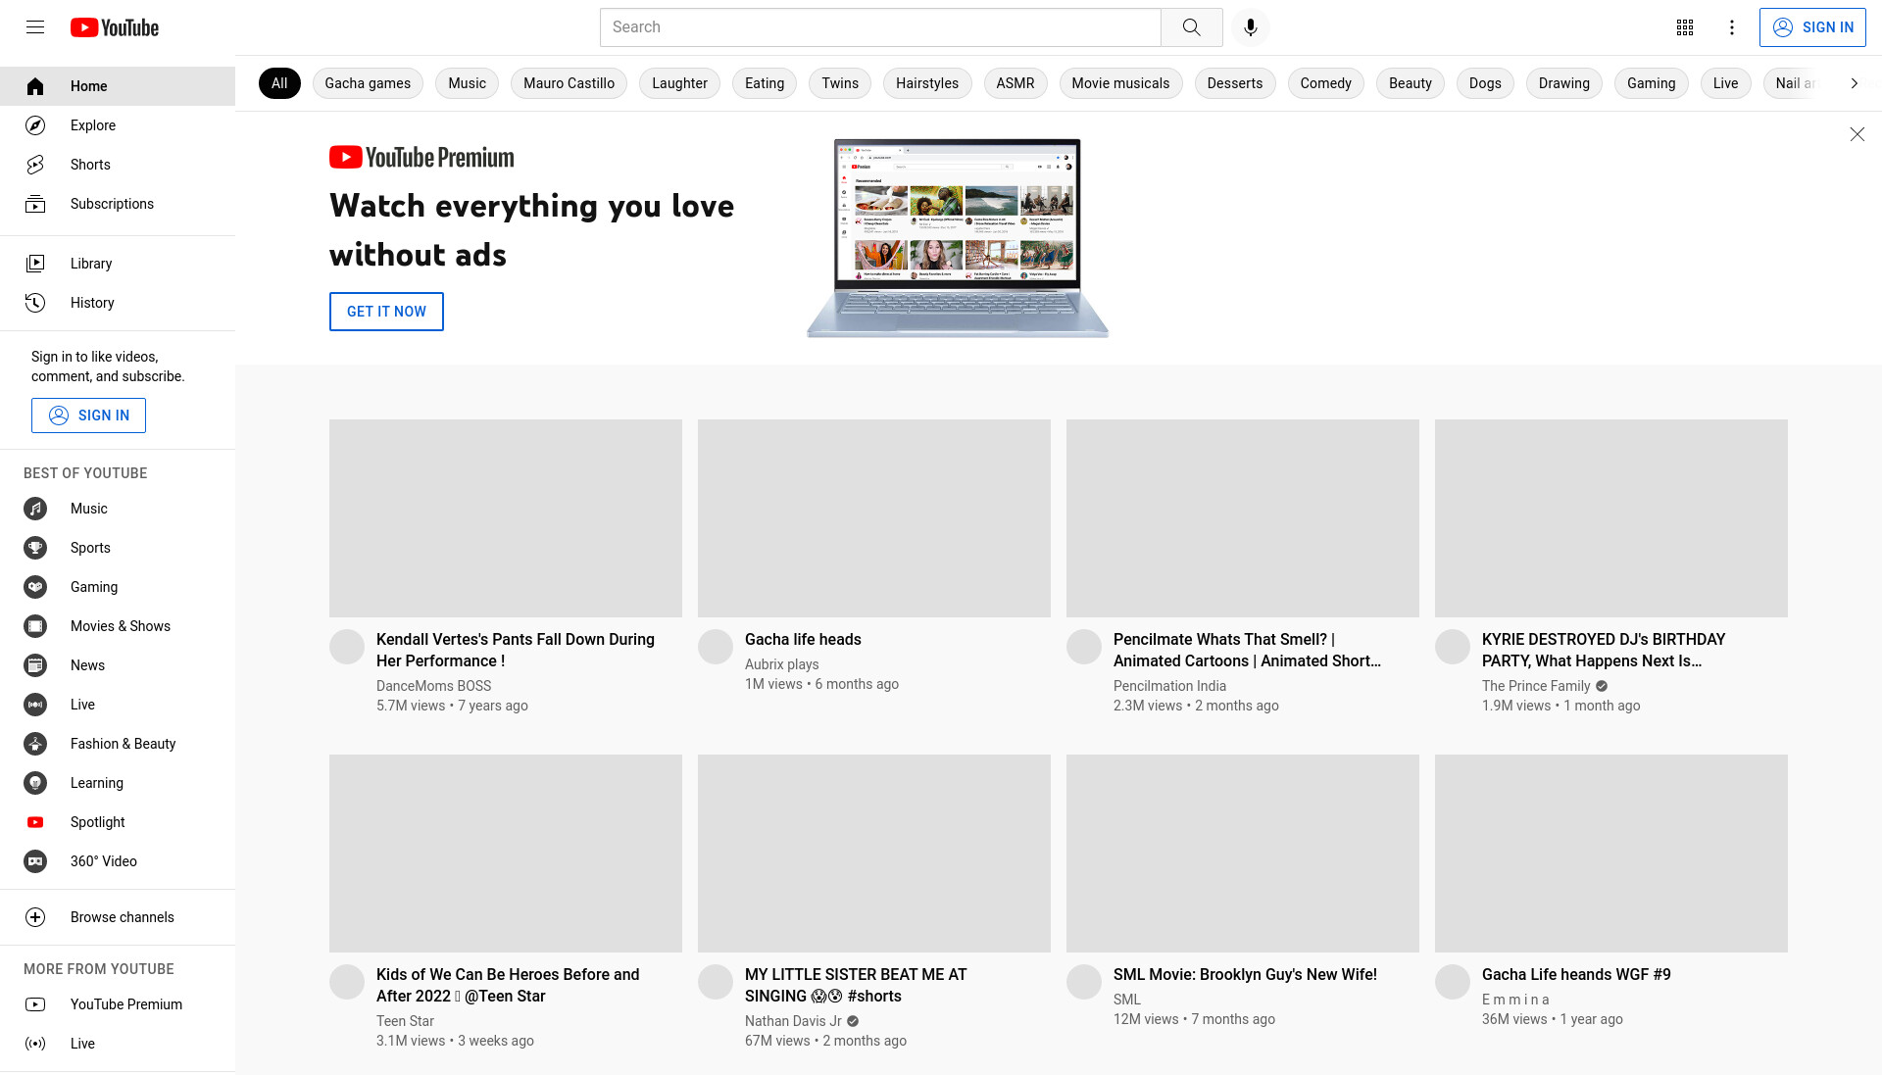Open the Gacha life heads thumbnail
Screen dimensions: 1882x1075
click(874, 518)
